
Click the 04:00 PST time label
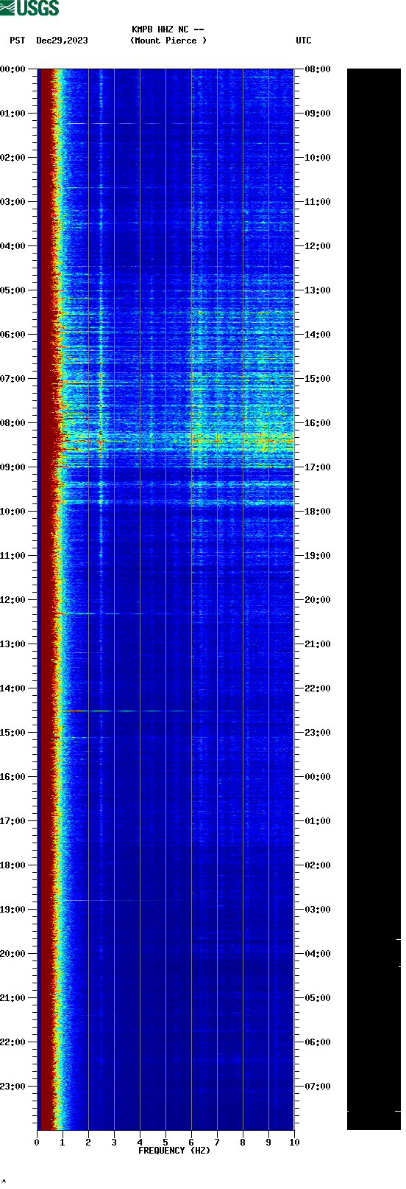click(13, 246)
